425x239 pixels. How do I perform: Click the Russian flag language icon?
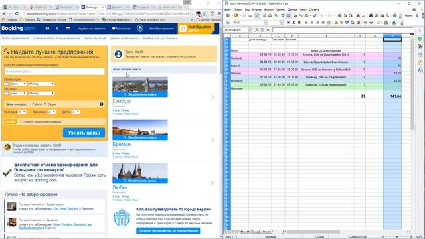[x=68, y=28]
